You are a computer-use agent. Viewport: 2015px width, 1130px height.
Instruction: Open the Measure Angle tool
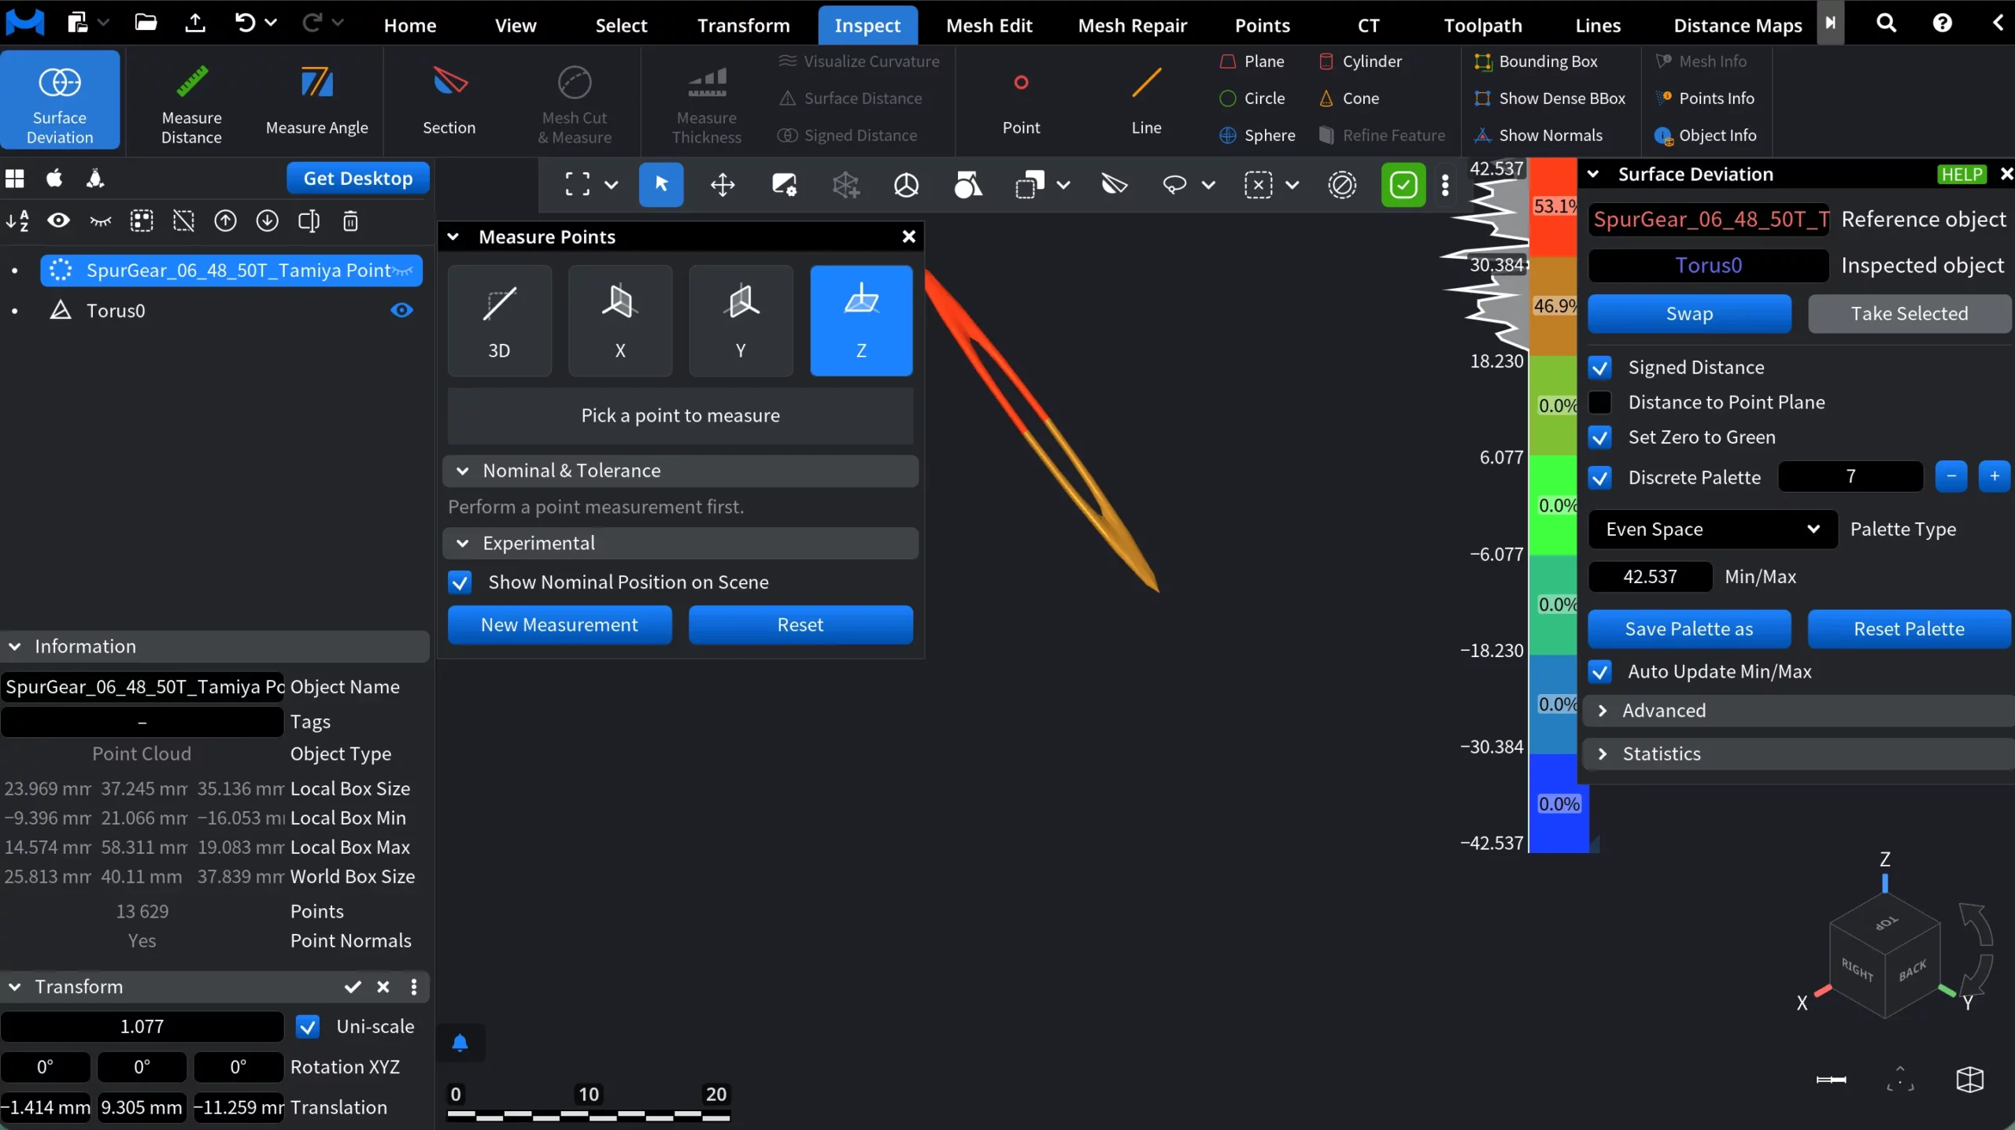pyautogui.click(x=316, y=100)
